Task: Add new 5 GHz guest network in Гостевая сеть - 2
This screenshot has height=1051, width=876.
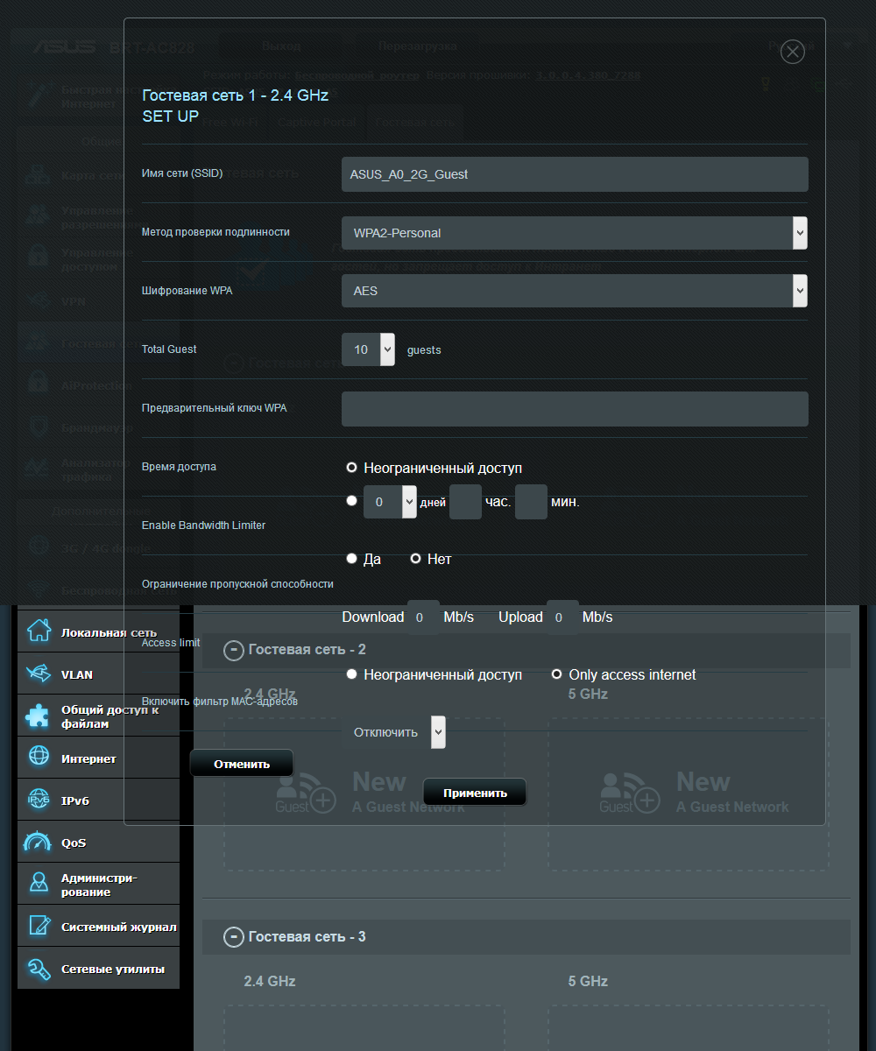Action: (689, 794)
